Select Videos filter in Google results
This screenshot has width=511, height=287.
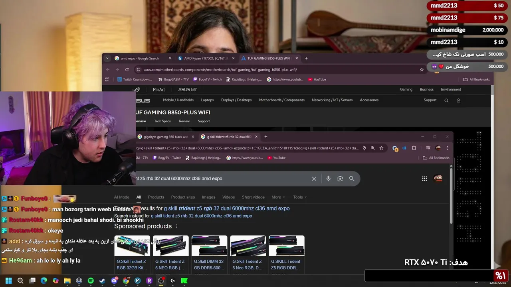(x=228, y=197)
